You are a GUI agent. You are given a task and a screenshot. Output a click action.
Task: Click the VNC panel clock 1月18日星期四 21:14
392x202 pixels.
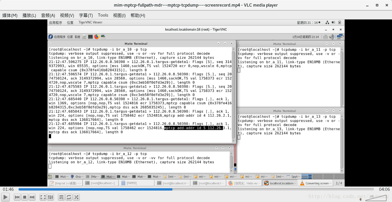tap(306, 37)
